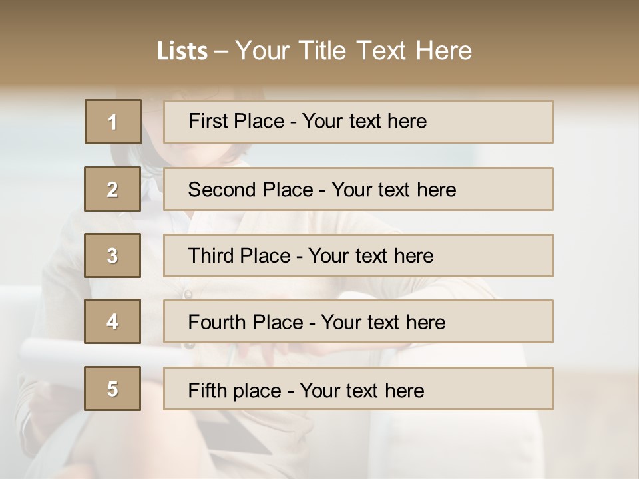Click the number 5 box

112,389
